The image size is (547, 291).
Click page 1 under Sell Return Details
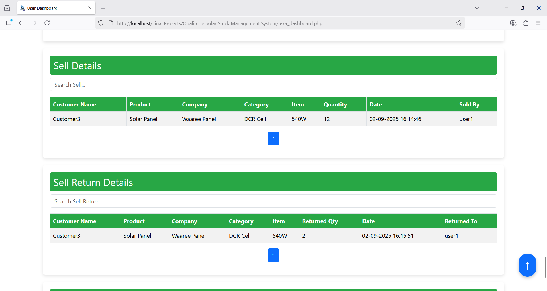[273, 255]
